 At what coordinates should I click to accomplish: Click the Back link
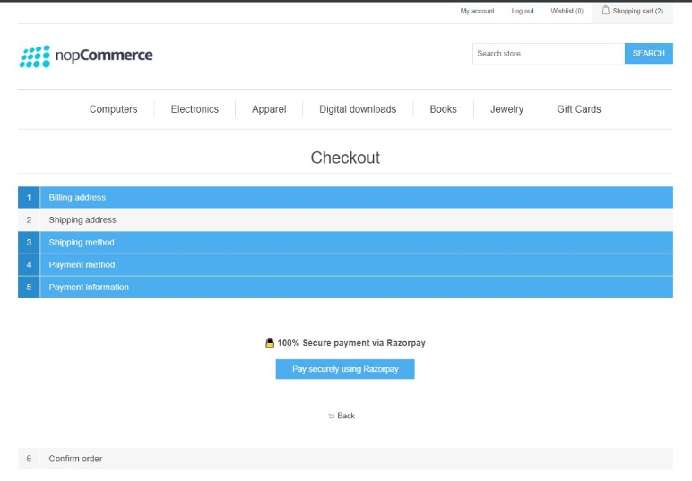[x=346, y=416]
